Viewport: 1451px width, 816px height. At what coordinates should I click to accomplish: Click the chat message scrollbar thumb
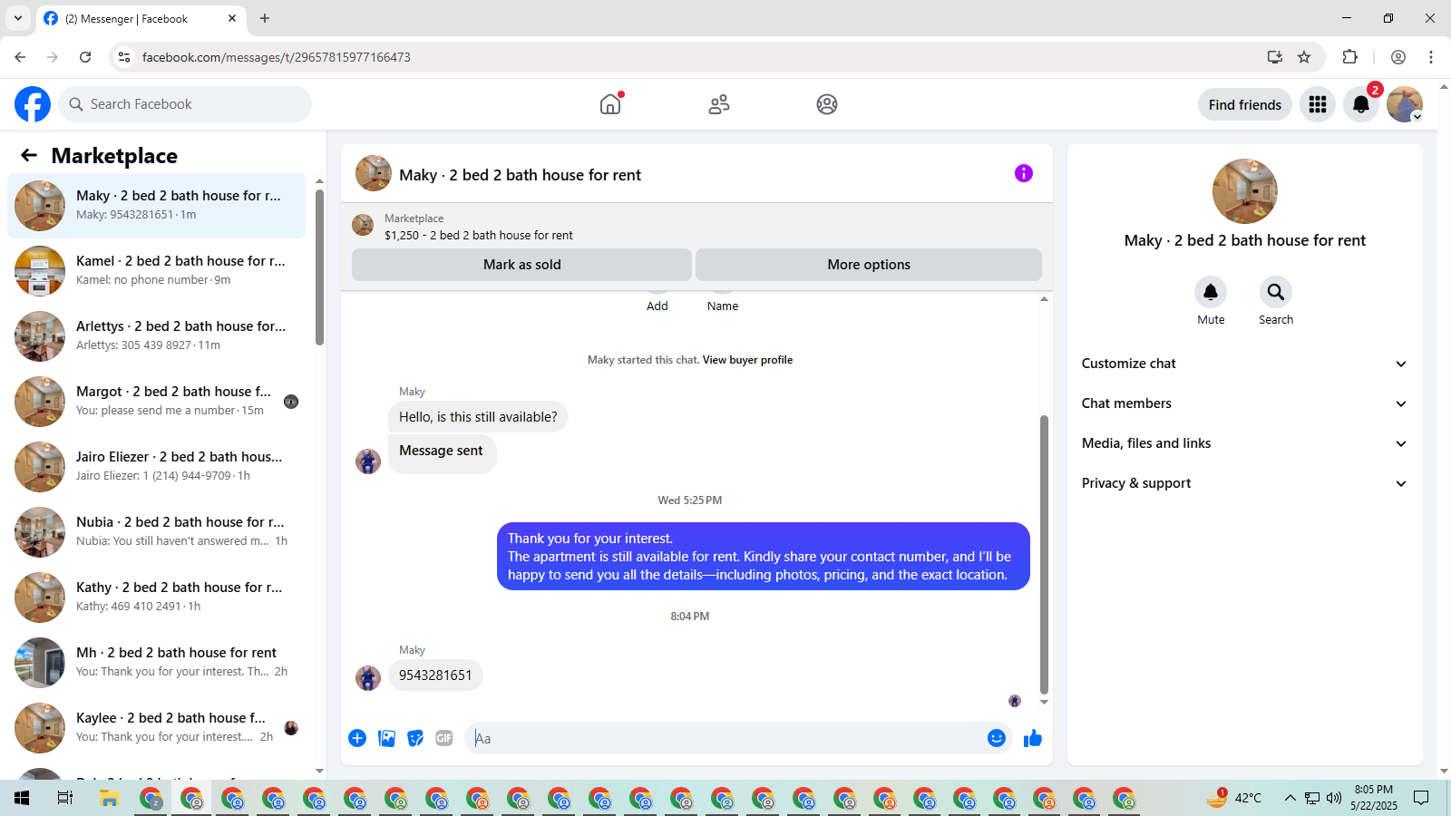pos(1044,554)
